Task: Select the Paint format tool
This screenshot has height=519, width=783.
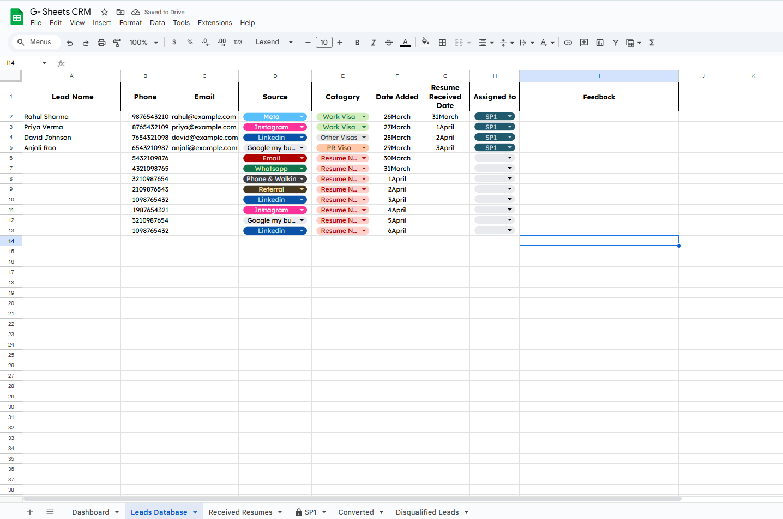Action: click(x=117, y=43)
